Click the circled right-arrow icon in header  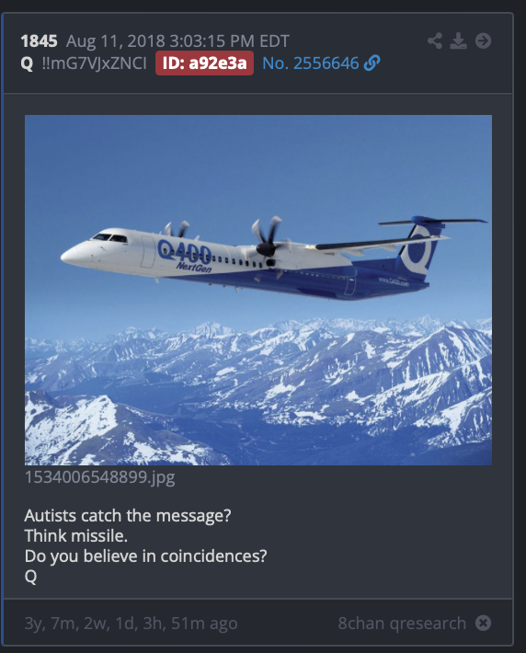pyautogui.click(x=483, y=40)
